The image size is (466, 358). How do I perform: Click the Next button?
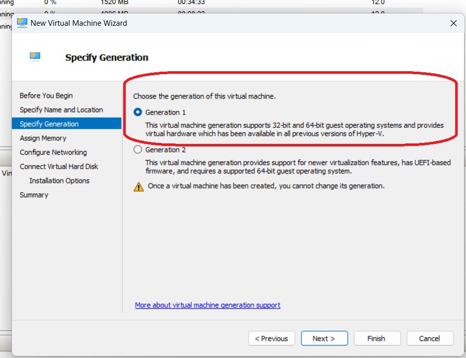[324, 338]
